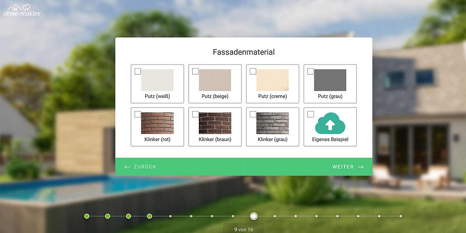This screenshot has height=233, width=466.
Task: Pick the Putz (creme) color swatch
Action: pos(272,80)
